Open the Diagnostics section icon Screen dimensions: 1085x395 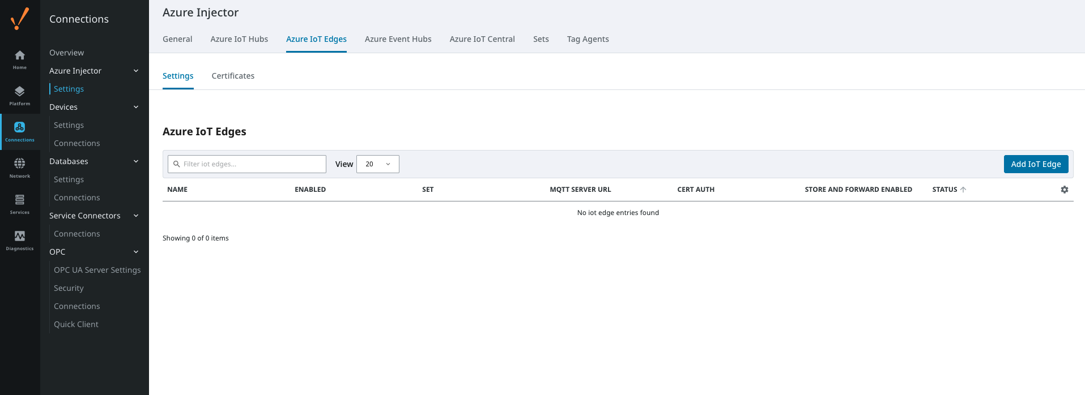[x=20, y=240]
